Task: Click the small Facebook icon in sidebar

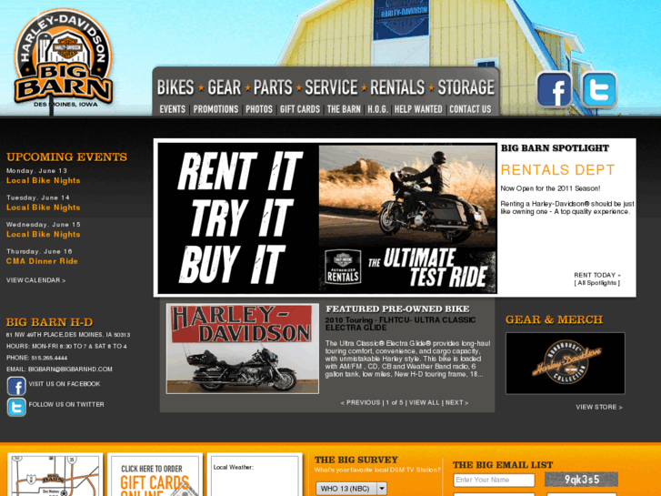Action: [x=16, y=386]
